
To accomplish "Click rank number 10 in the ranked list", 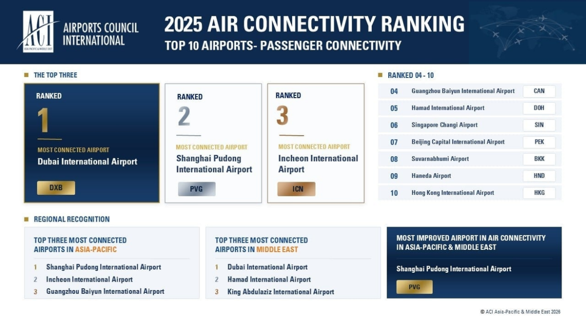I will 394,193.
